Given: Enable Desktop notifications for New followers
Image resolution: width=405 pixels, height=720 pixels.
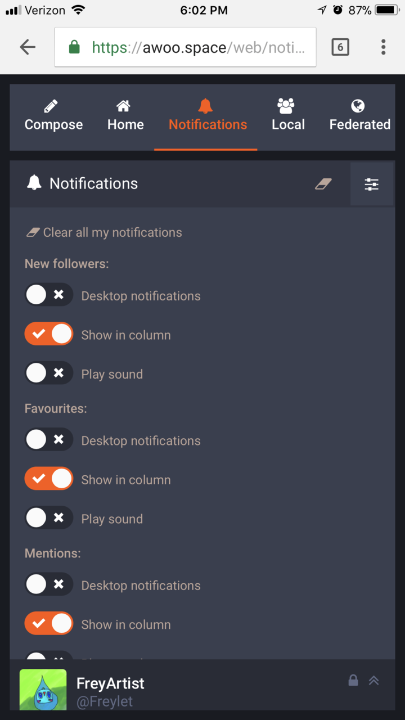Looking at the screenshot, I should pyautogui.click(x=48, y=295).
